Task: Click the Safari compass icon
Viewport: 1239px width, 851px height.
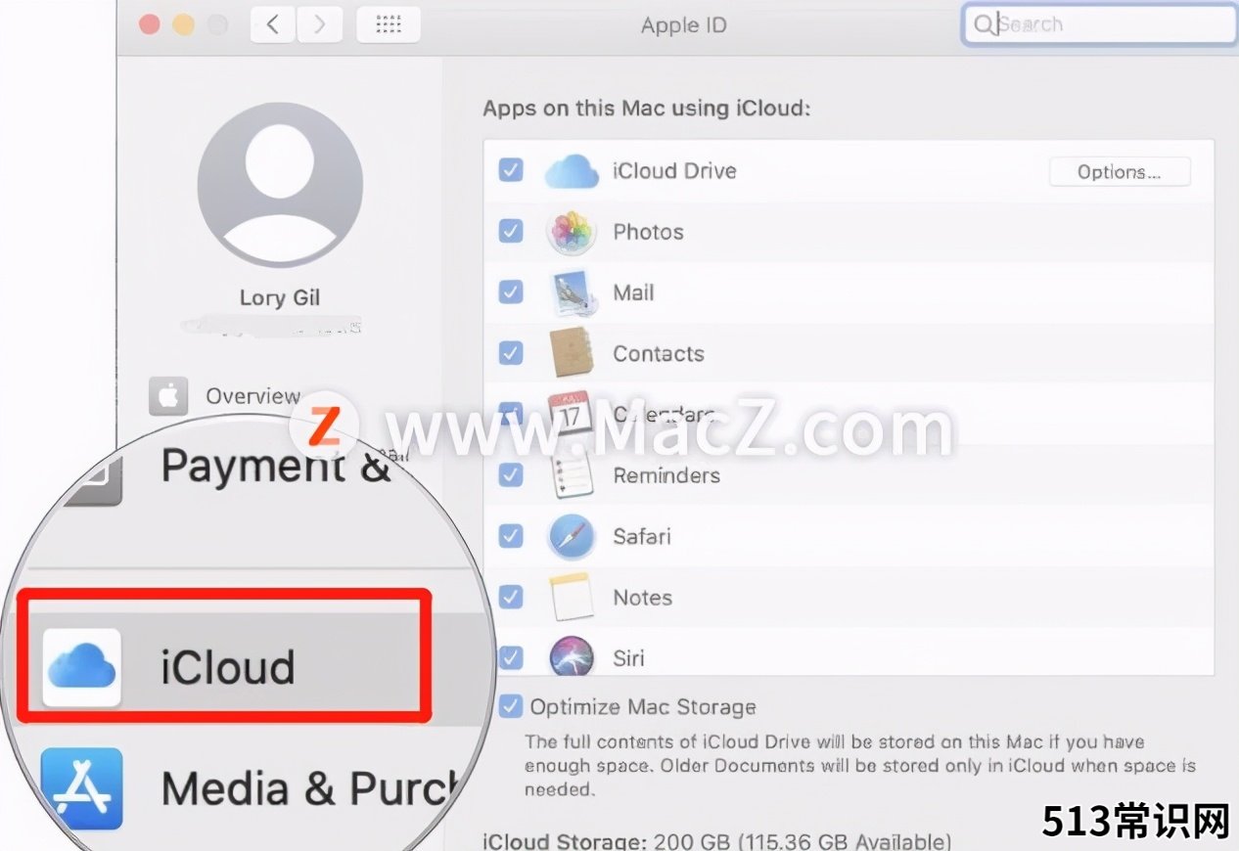Action: pyautogui.click(x=571, y=536)
